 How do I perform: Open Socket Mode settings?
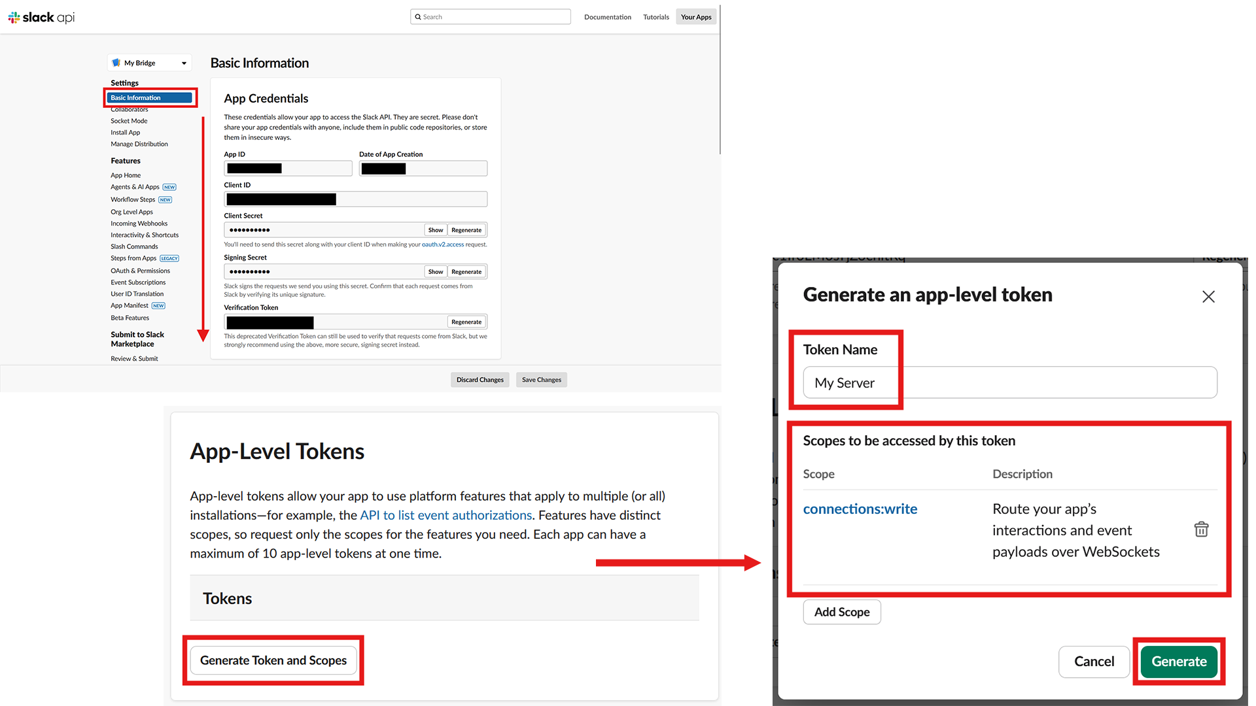pos(129,121)
